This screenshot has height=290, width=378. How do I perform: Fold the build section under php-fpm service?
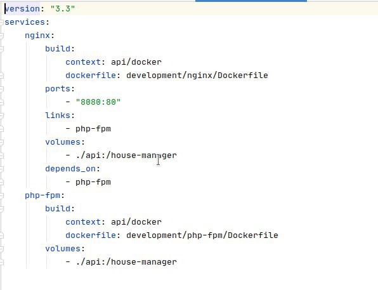(1, 209)
